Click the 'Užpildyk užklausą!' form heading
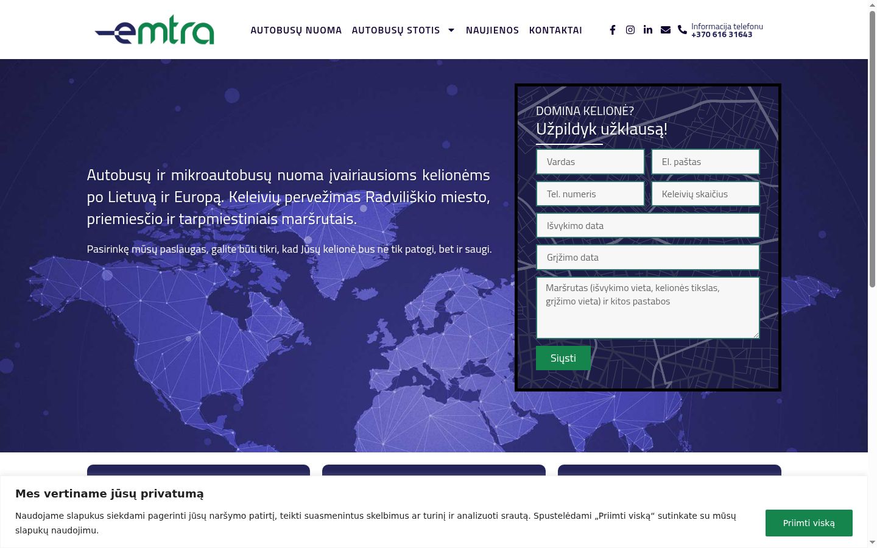 click(602, 129)
